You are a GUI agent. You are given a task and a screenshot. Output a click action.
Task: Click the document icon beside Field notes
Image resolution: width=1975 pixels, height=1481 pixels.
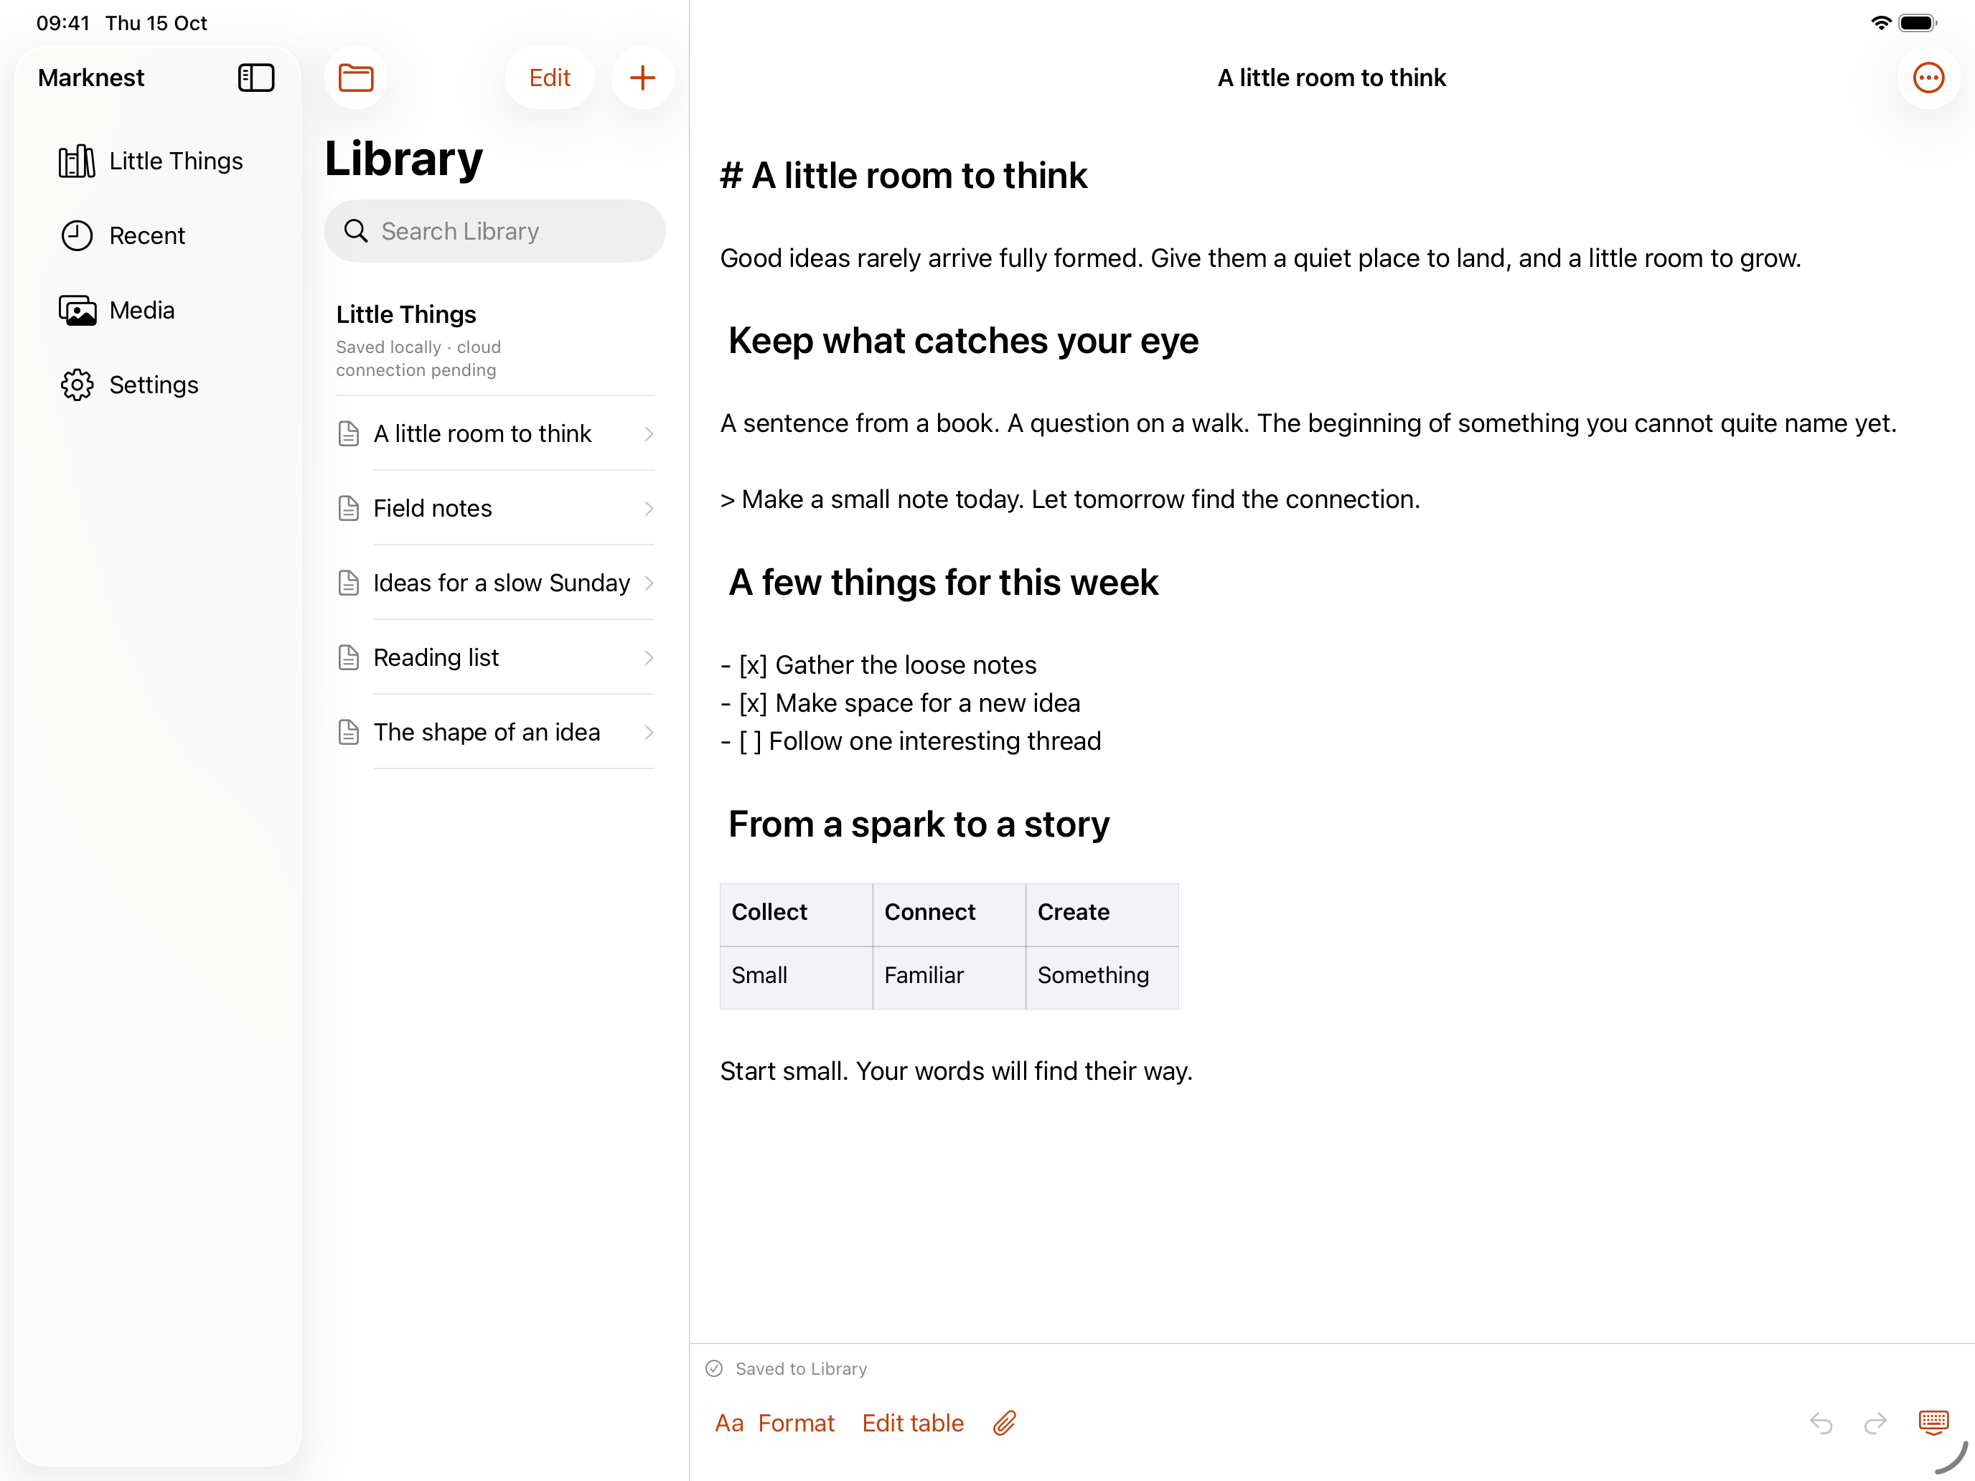coord(348,508)
